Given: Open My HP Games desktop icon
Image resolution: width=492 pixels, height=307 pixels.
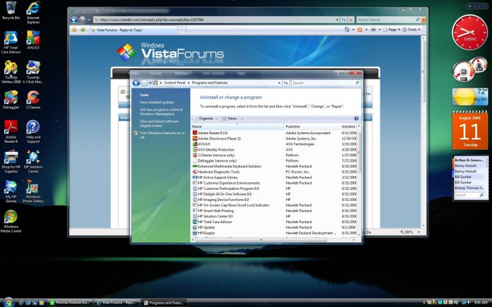Looking at the screenshot, I should 10,191.
